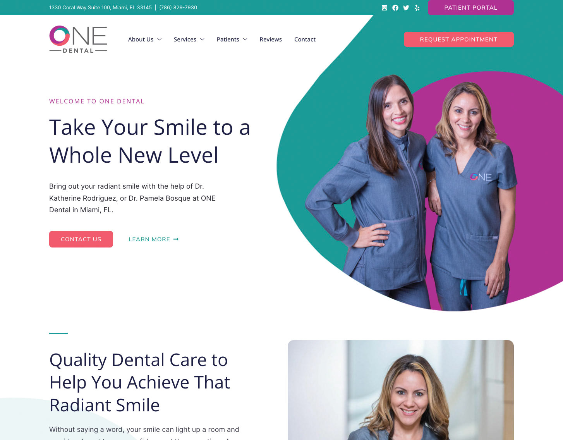This screenshot has width=563, height=440.
Task: Open the Instagram social icon
Action: (384, 8)
